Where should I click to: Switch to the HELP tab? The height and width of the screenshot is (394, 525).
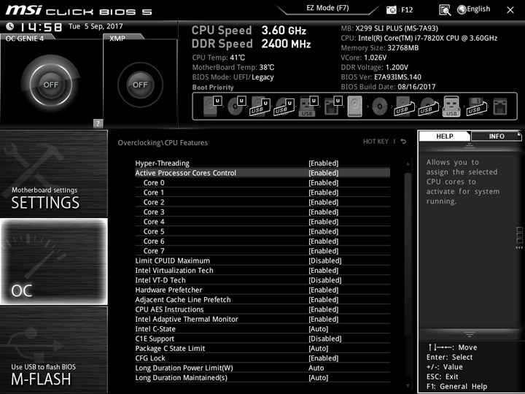pos(444,136)
